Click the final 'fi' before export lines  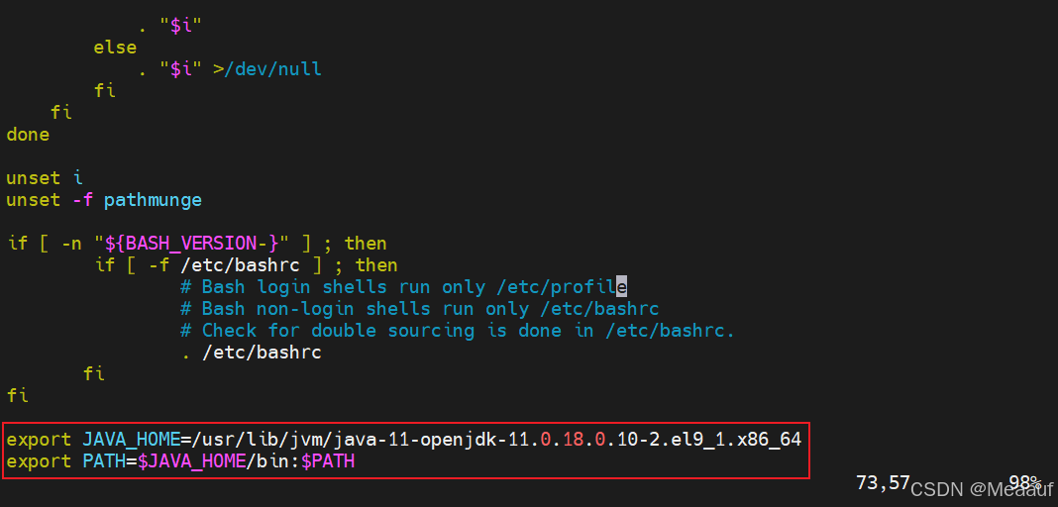point(18,396)
